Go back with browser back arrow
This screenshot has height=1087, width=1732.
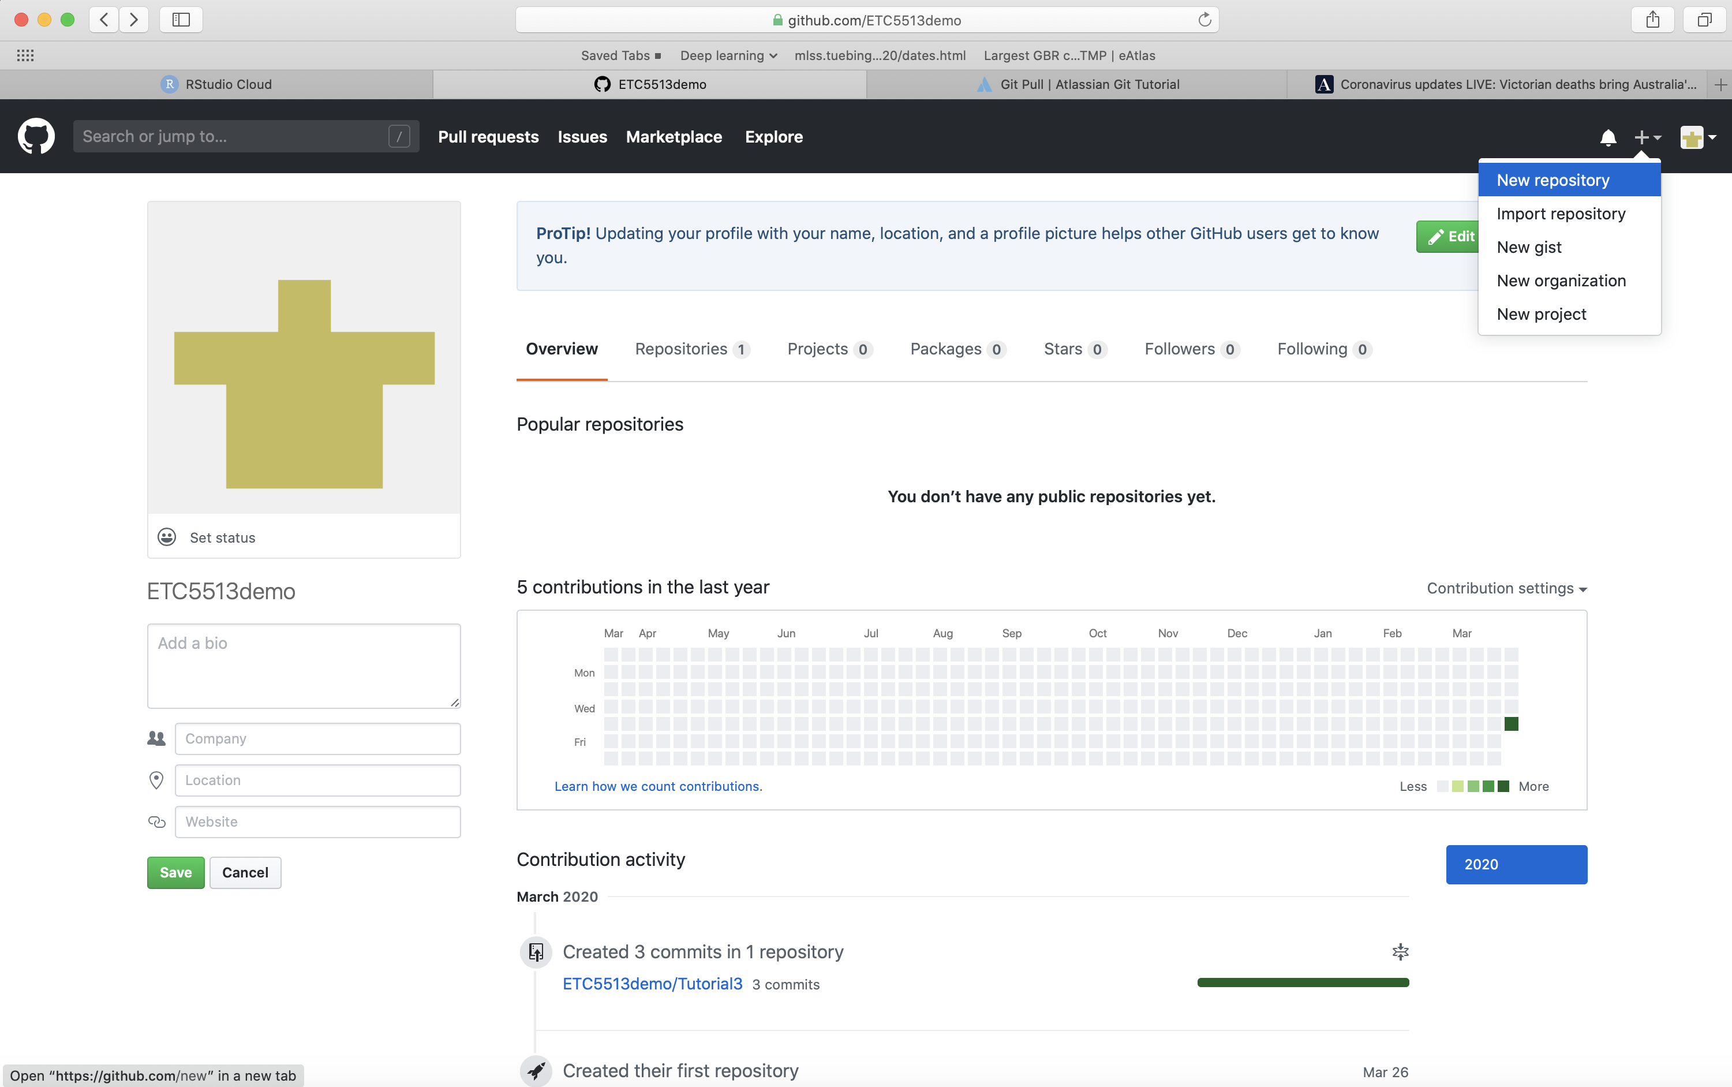pyautogui.click(x=104, y=20)
